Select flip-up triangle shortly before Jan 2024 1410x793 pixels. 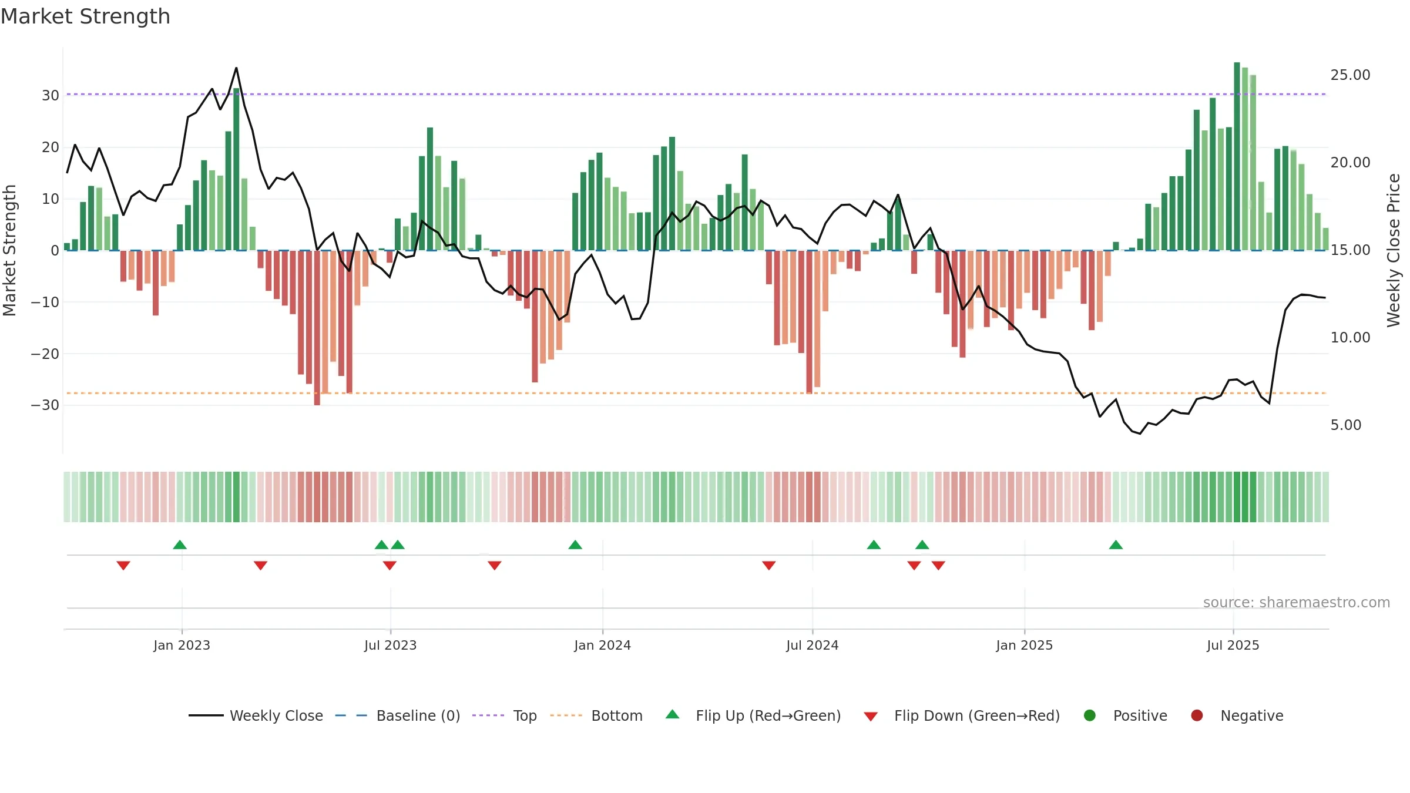point(575,545)
